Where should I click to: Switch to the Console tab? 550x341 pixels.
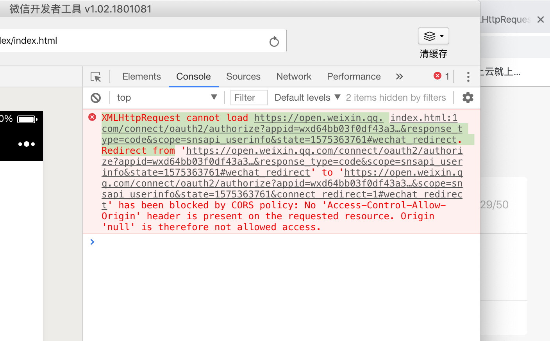(x=193, y=76)
